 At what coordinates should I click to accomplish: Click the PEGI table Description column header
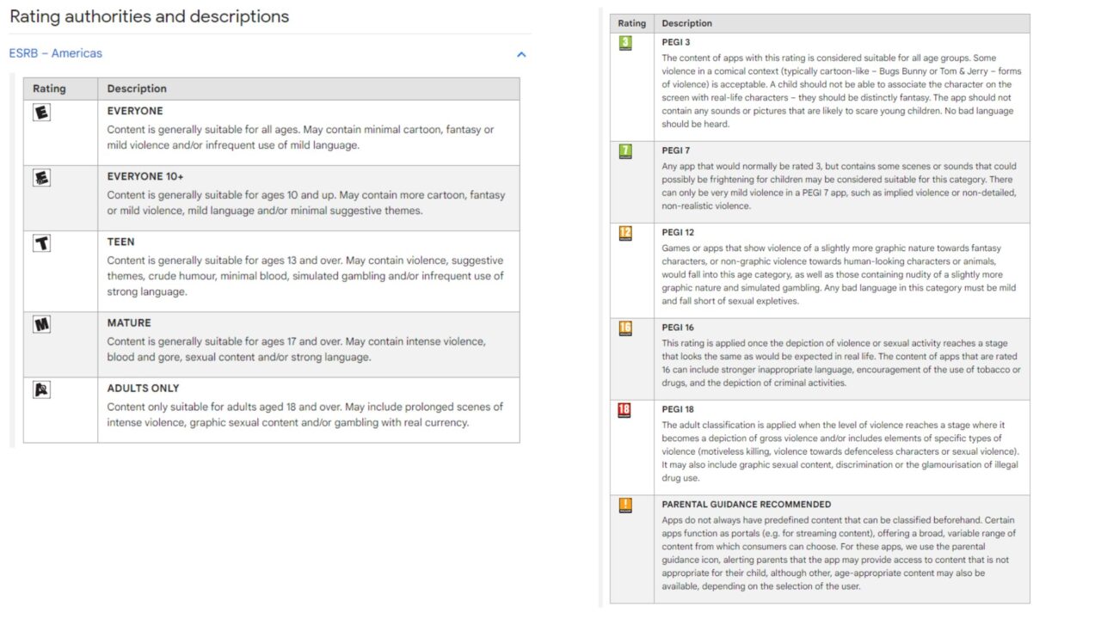click(x=686, y=23)
